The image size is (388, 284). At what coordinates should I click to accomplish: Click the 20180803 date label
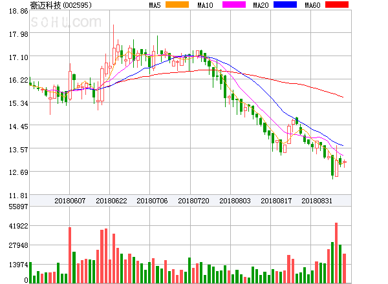pos(235,201)
